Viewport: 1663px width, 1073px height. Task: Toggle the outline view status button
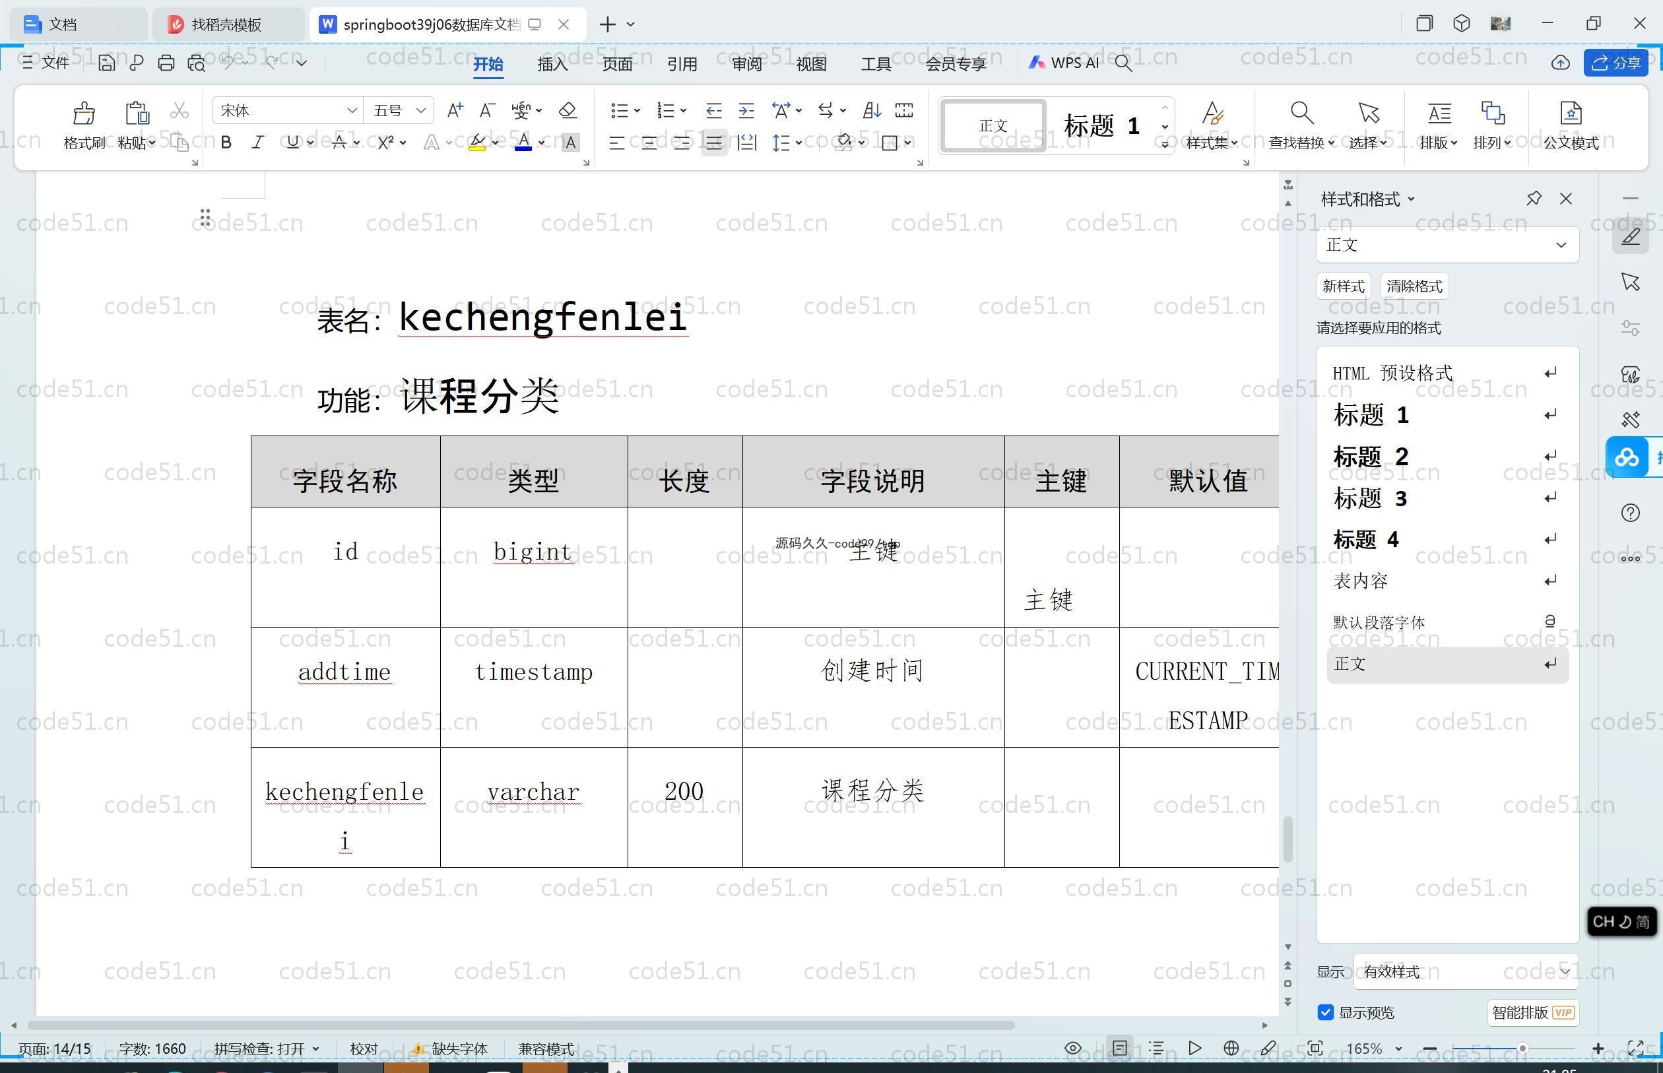click(1156, 1048)
